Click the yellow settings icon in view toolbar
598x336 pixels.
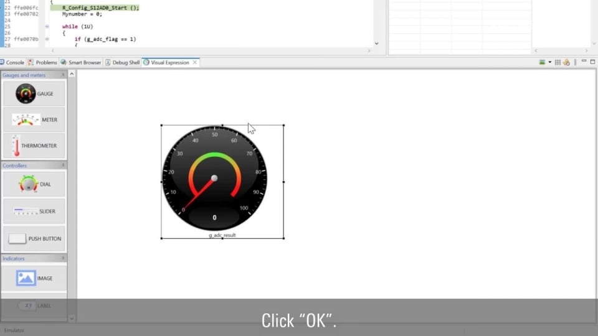point(566,62)
